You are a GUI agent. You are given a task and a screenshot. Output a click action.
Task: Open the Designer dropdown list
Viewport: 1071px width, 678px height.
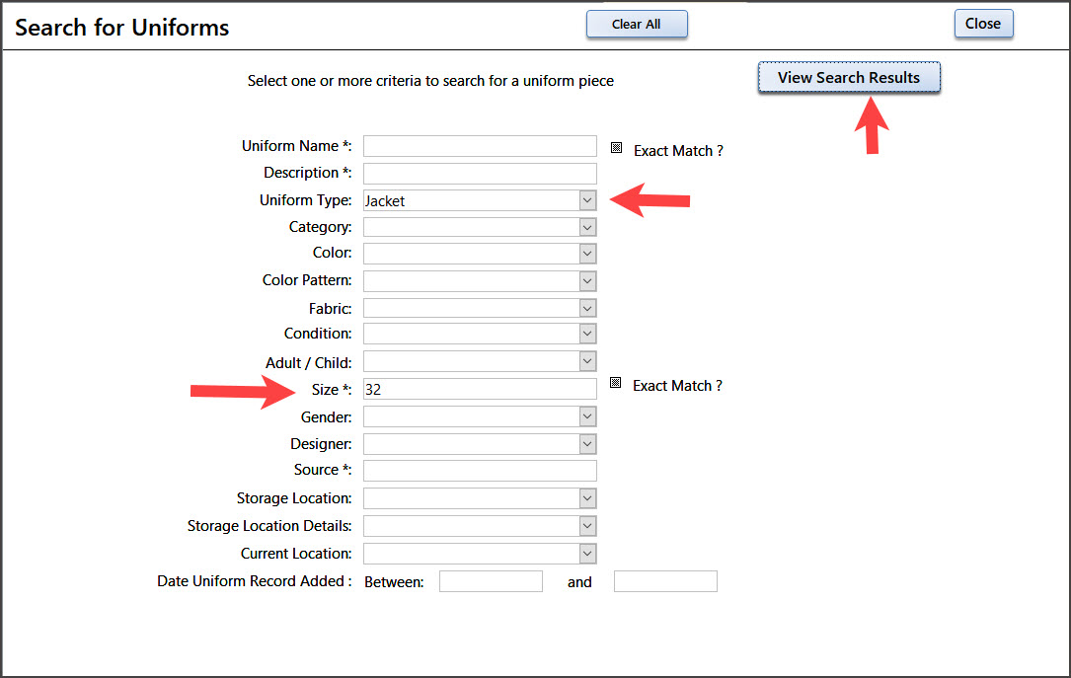click(587, 444)
